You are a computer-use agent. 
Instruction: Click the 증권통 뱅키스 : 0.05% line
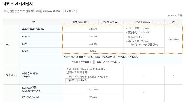coord(138,33)
